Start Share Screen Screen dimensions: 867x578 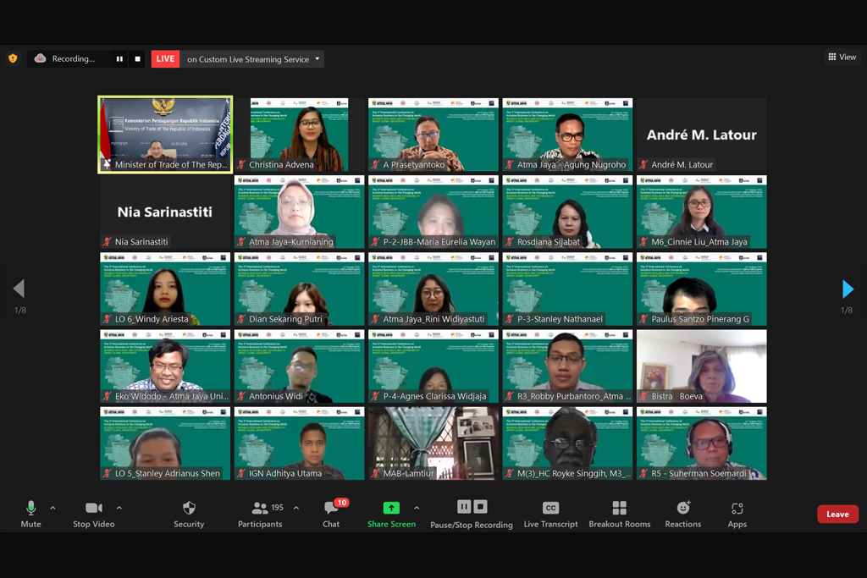[391, 513]
